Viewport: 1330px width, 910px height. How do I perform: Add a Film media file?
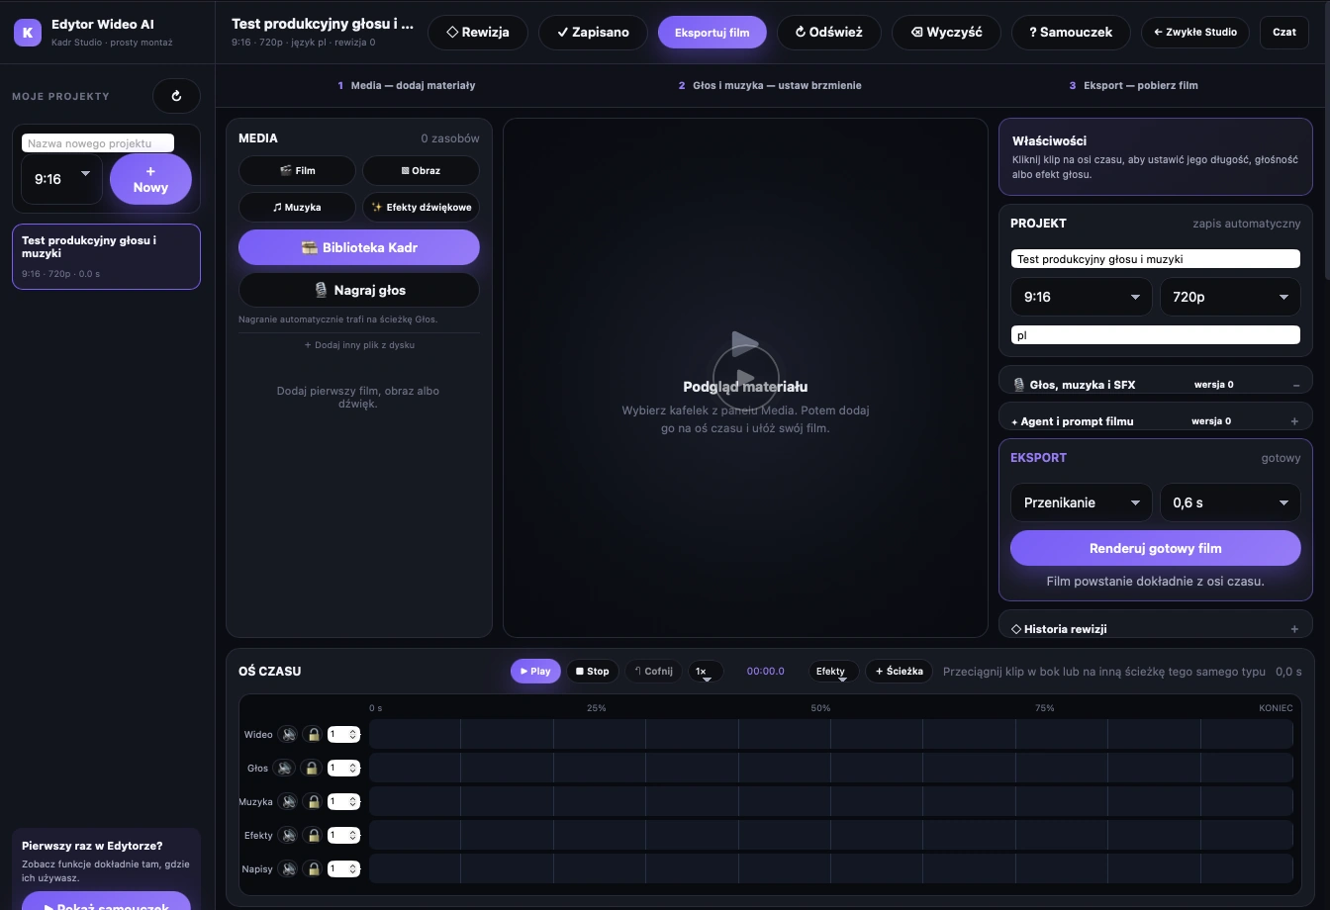297,170
